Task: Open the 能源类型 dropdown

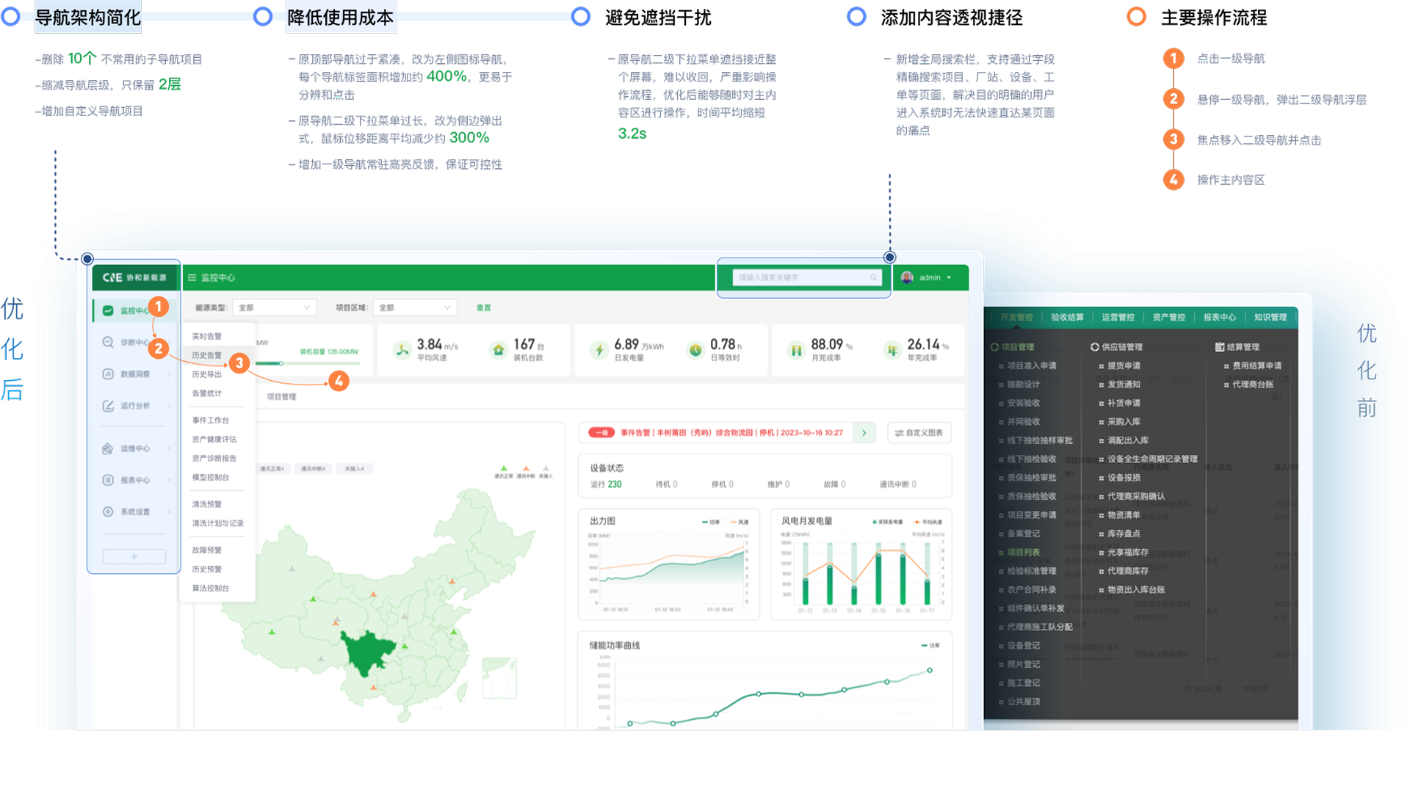Action: (274, 307)
